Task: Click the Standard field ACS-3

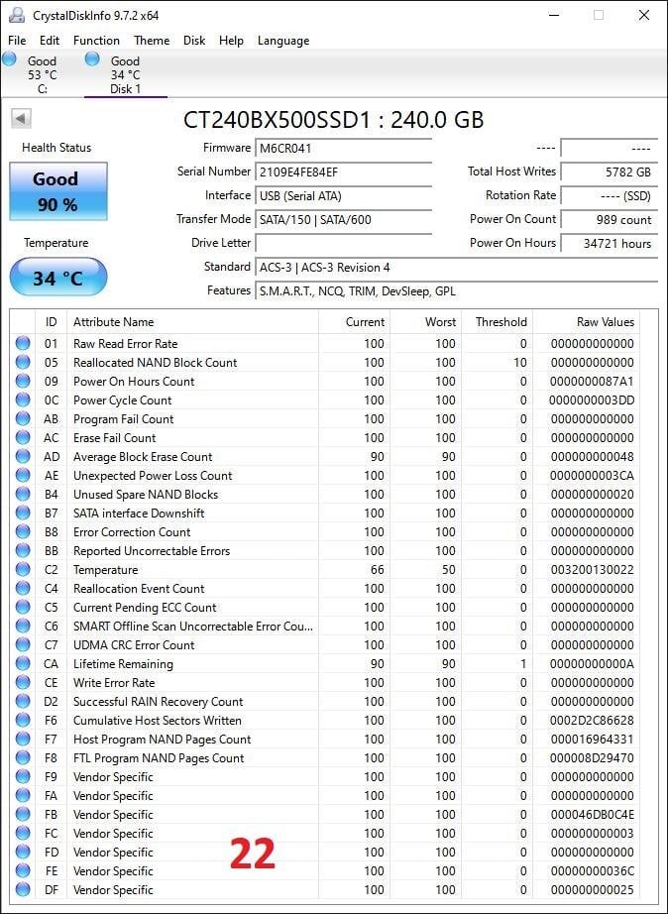Action: click(457, 268)
